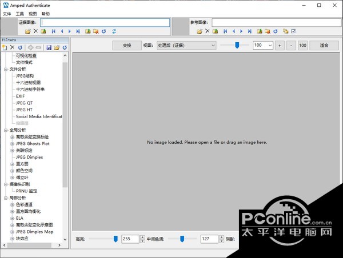Reload reference image with circular arrow icon
Screen dimensions: 343x258
pyautogui.click(x=276, y=31)
